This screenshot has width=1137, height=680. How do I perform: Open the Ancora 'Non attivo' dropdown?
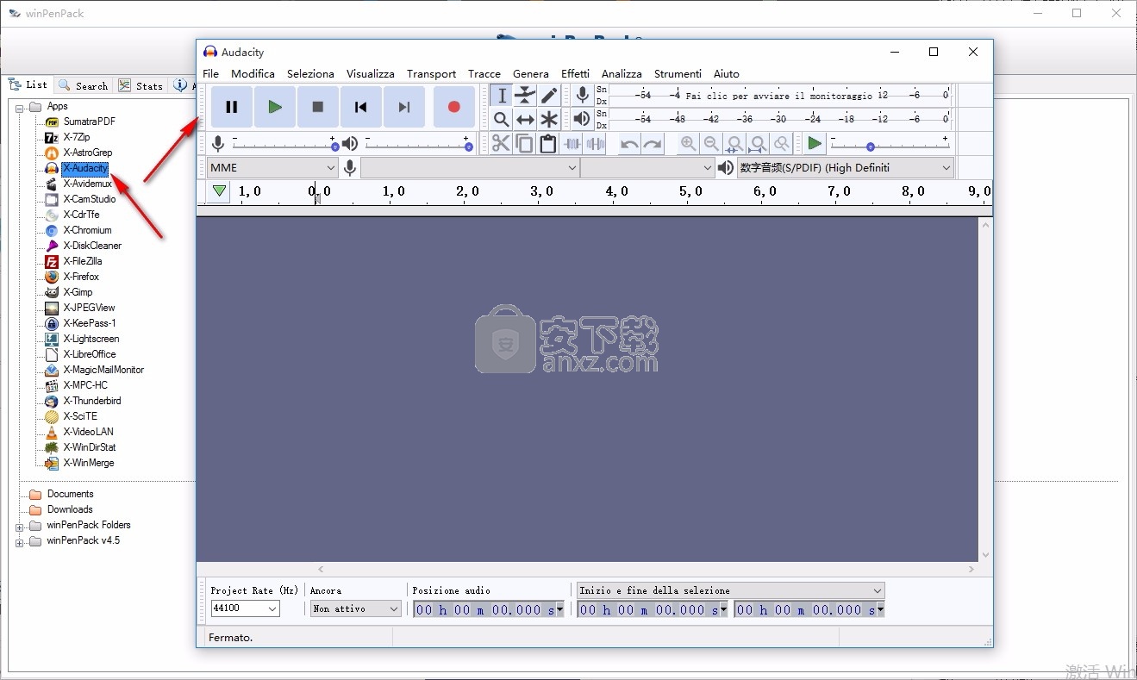356,608
